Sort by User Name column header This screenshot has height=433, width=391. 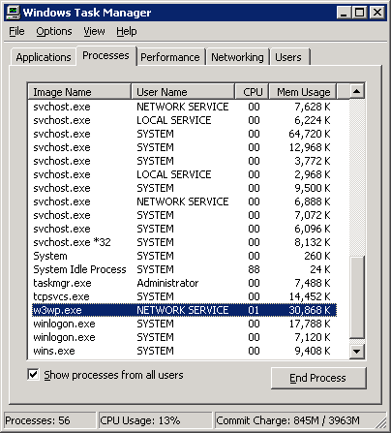pyautogui.click(x=183, y=92)
